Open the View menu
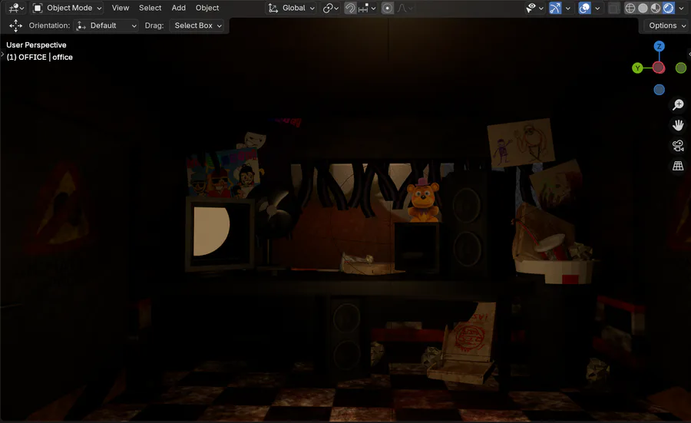The height and width of the screenshot is (423, 691). click(x=121, y=8)
